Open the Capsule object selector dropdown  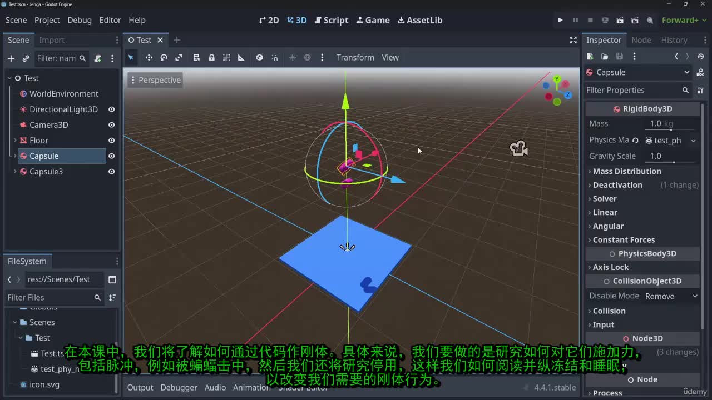tap(637, 72)
